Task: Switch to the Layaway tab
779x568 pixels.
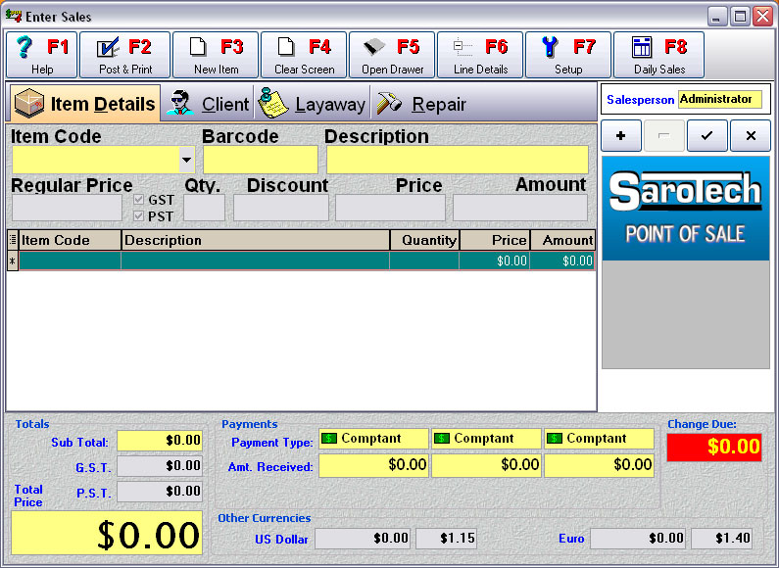Action: 313,104
